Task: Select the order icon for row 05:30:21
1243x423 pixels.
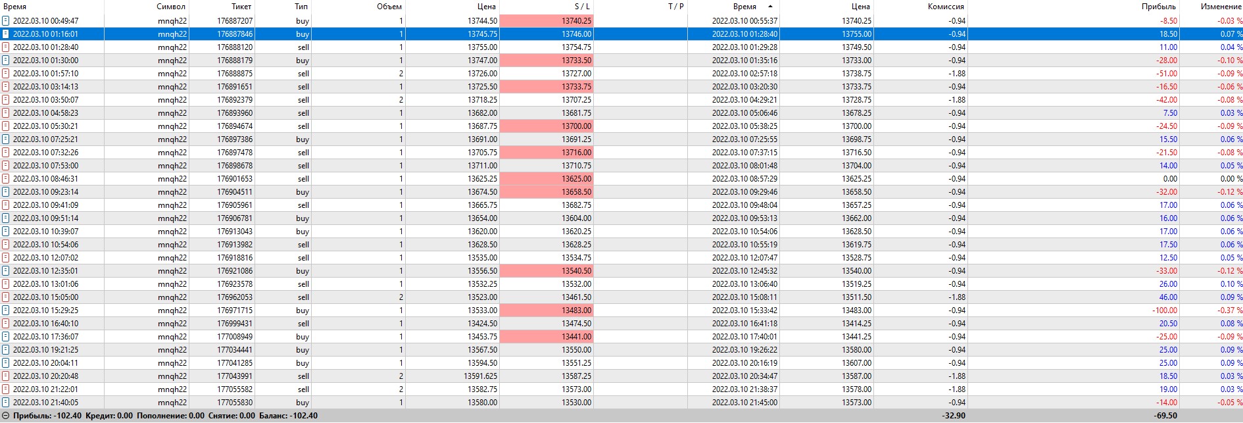Action: (6, 126)
